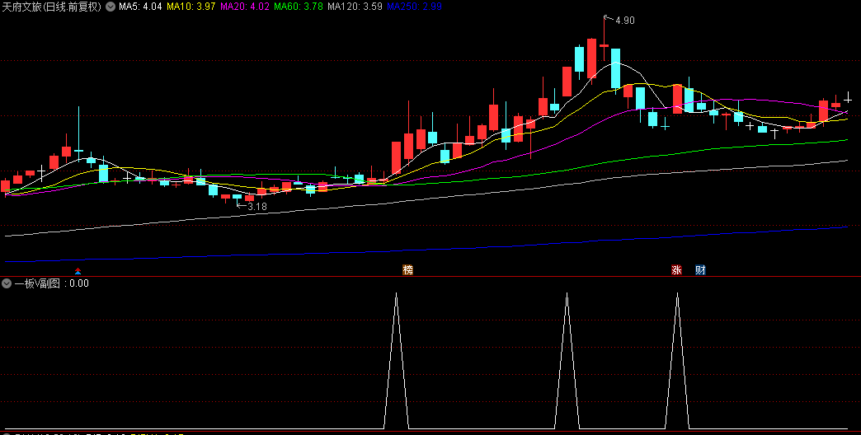Select the MA5: 4.04 indicator label
The height and width of the screenshot is (435, 861).
[x=140, y=7]
